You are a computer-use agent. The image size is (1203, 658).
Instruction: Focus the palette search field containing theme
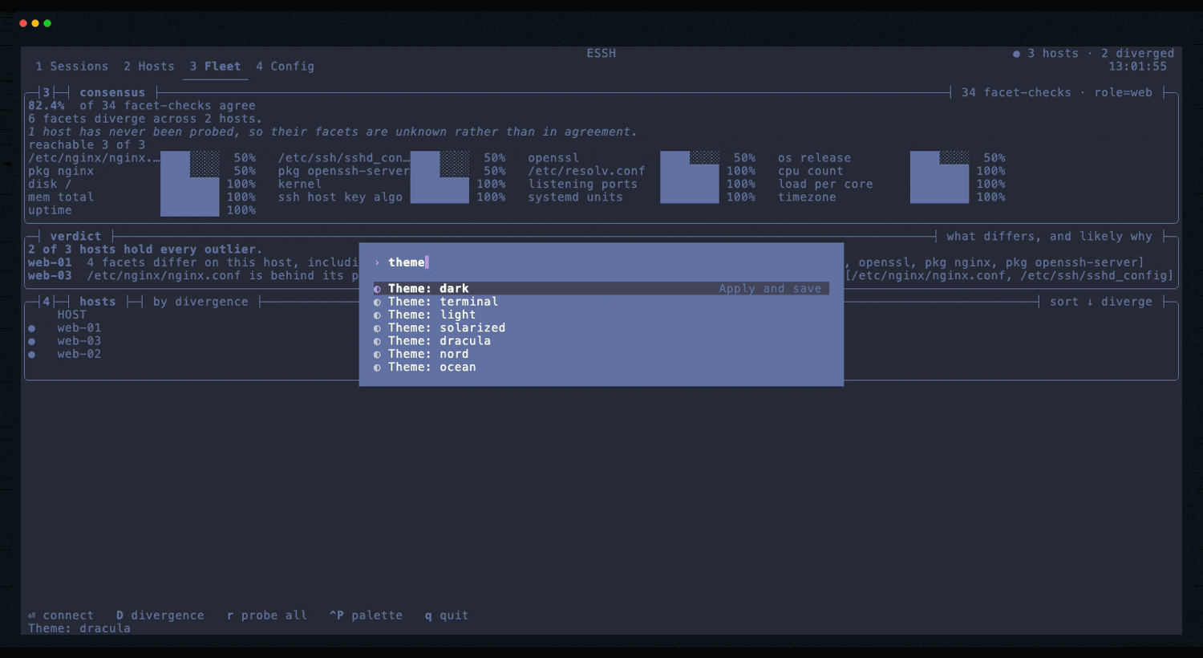tap(601, 262)
